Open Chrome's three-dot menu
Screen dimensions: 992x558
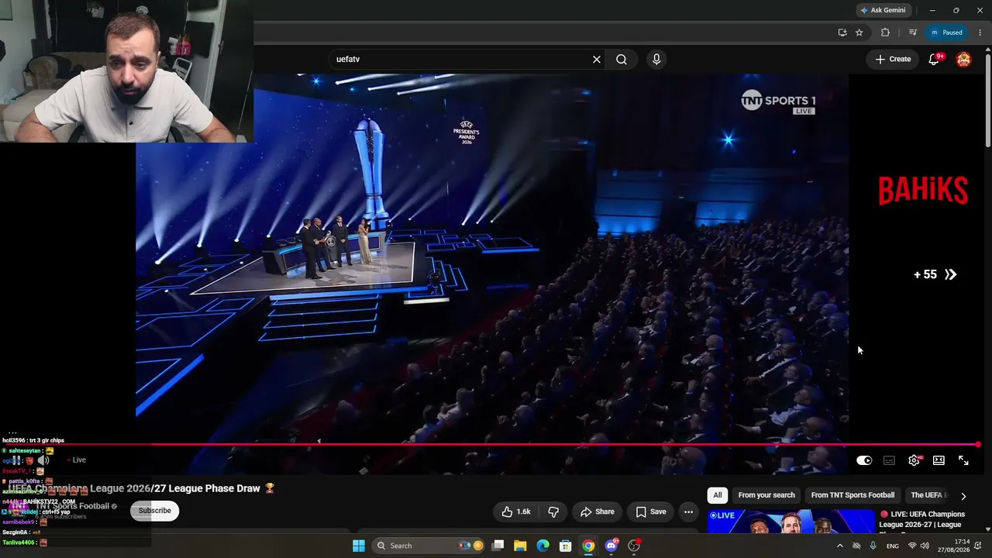tap(980, 33)
